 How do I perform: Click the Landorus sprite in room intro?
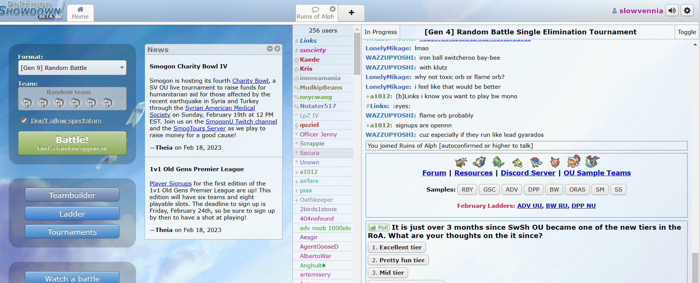pyautogui.click(x=573, y=161)
